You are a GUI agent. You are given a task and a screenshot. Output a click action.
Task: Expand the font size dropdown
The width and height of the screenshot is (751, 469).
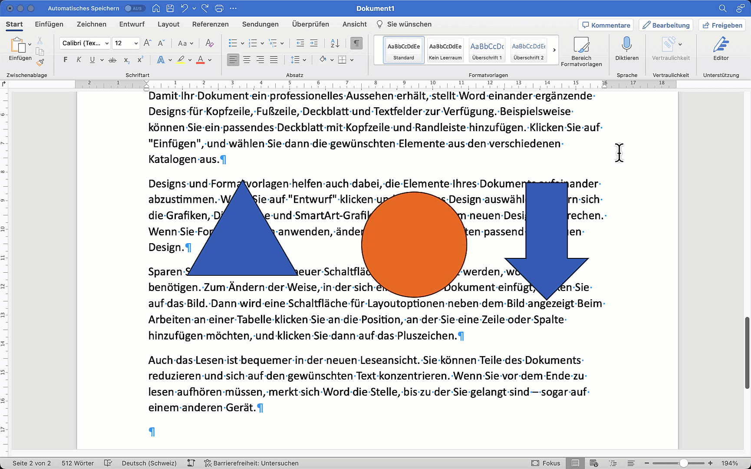(x=136, y=43)
